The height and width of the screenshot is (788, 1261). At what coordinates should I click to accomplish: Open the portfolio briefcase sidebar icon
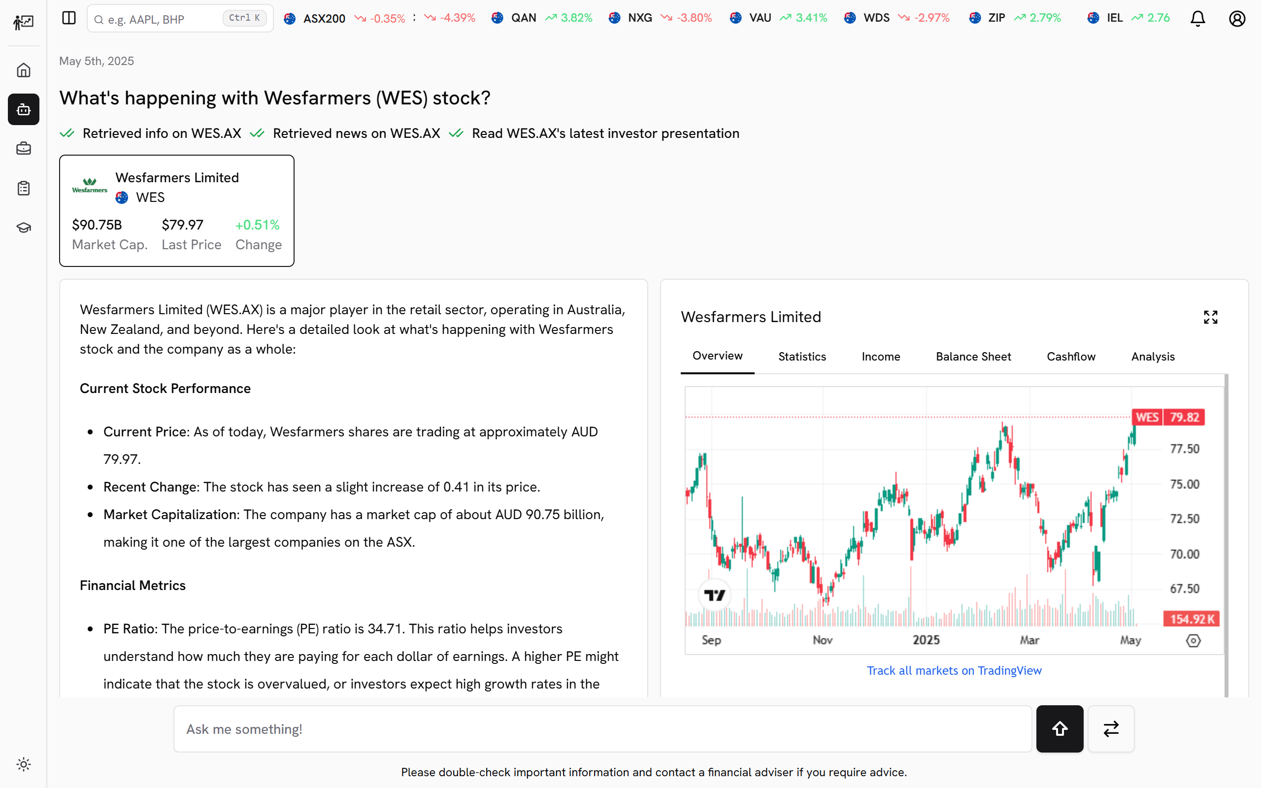(x=24, y=149)
